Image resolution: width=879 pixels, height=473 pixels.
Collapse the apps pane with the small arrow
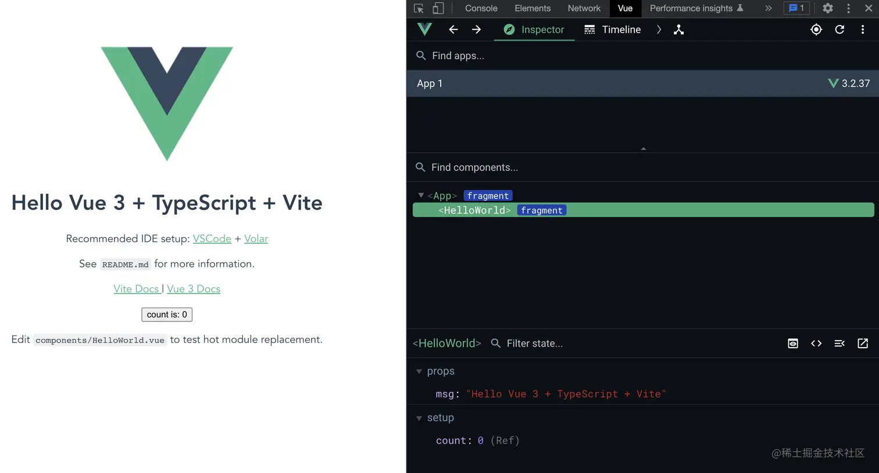point(643,149)
